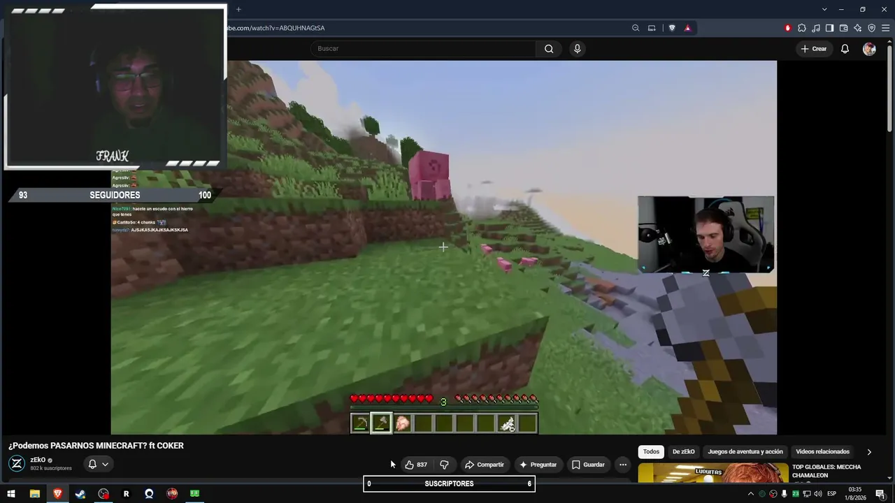This screenshot has height=503, width=895.
Task: Open YouTube notifications bell in header
Action: [x=845, y=49]
